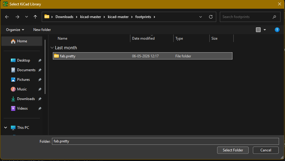Open Pictures in navigation pane
285x161 pixels.
click(x=23, y=80)
